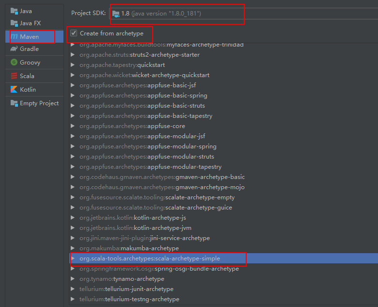Viewport: 378px width, 307px height.
Task: Expand the scalate-archetype-empty arrow
Action: click(x=73, y=197)
